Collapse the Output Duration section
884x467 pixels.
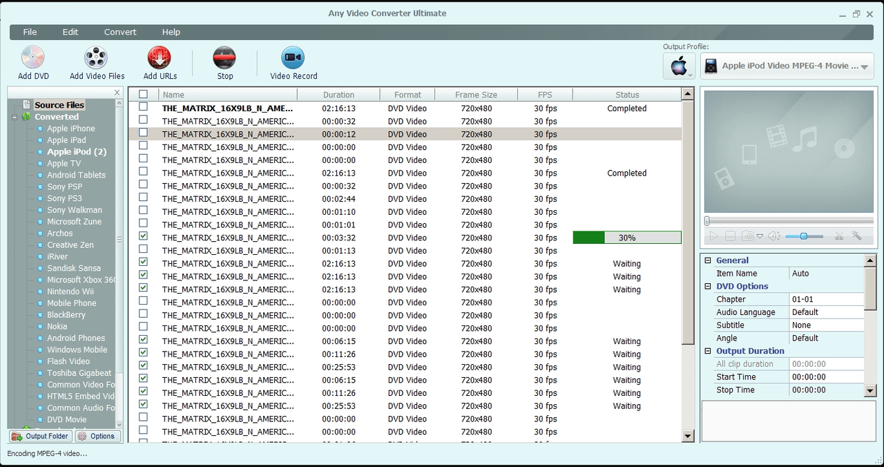(x=707, y=351)
